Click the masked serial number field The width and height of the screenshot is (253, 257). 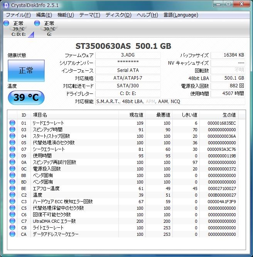point(128,63)
